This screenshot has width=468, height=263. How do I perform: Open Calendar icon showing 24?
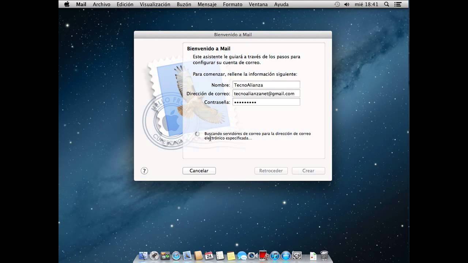[x=209, y=255]
